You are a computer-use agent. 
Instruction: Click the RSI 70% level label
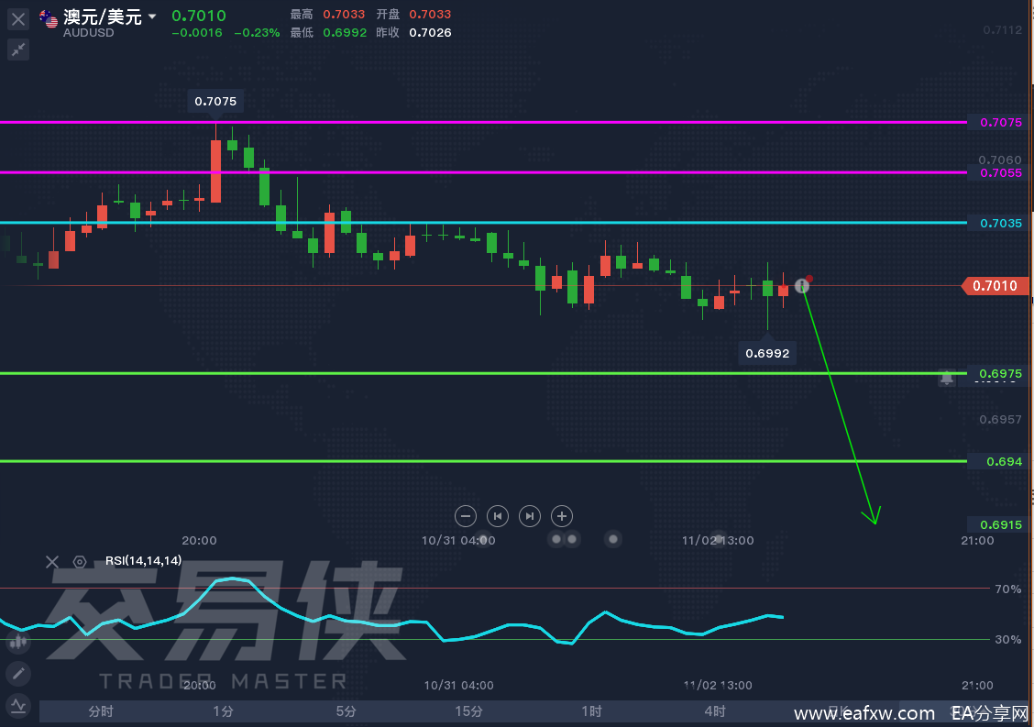tap(1007, 589)
